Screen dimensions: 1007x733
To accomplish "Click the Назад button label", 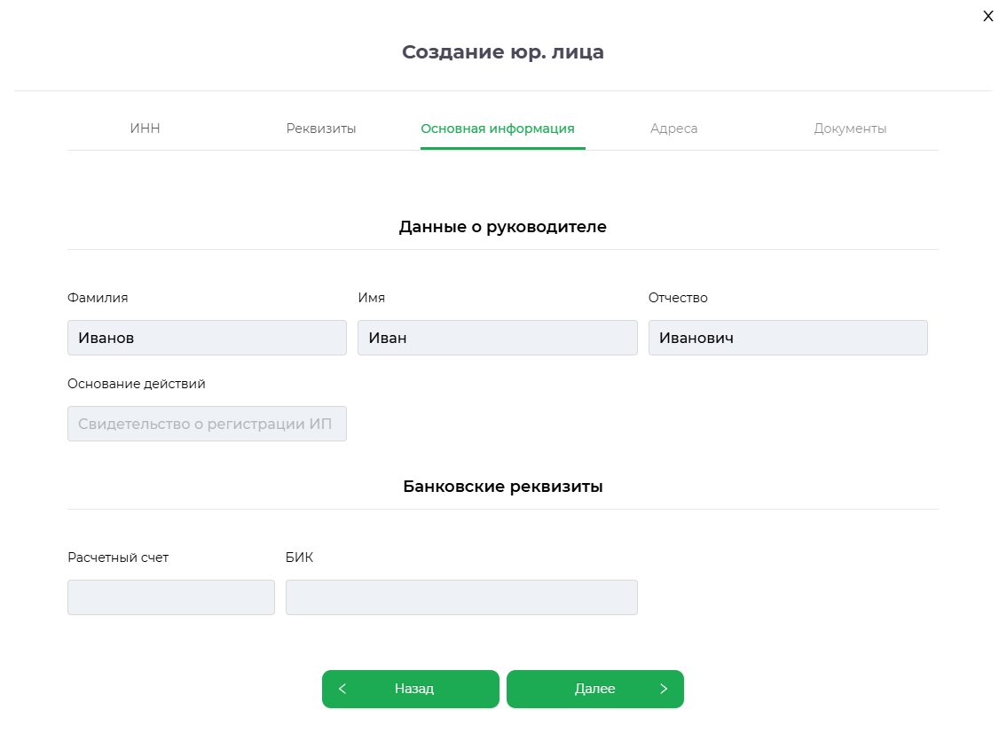I will point(414,689).
